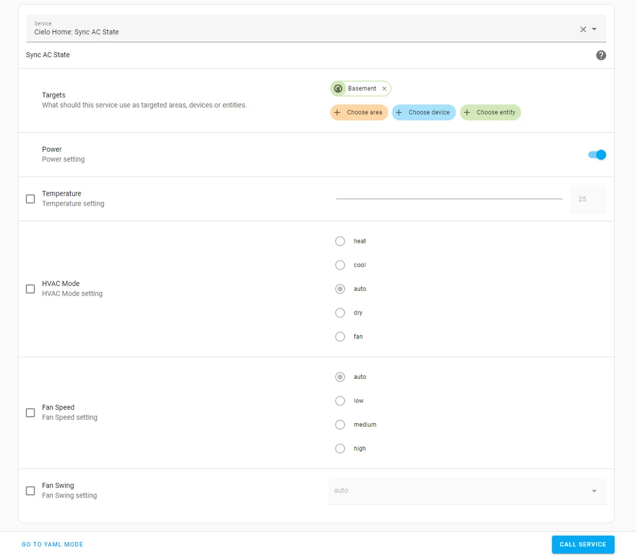Click the Targets label
Viewport: 636px width, 557px height.
click(x=54, y=95)
